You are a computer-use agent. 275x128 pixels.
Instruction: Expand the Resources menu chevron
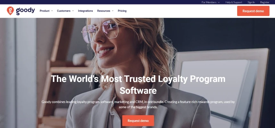click(x=113, y=11)
